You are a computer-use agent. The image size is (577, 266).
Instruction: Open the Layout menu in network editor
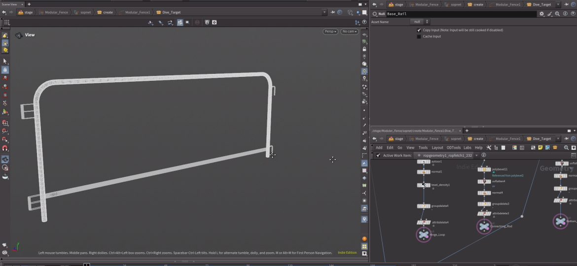tap(437, 148)
